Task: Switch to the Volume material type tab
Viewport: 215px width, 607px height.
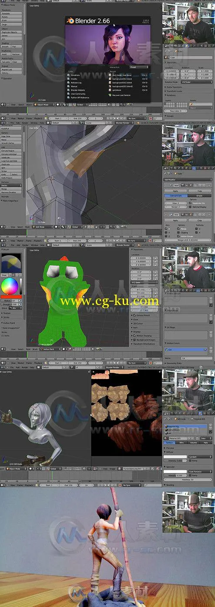Action: coord(193,443)
